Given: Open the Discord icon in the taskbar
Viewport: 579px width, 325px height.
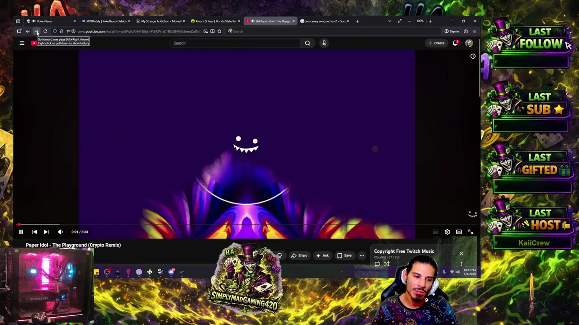Looking at the screenshot, I should 171,272.
